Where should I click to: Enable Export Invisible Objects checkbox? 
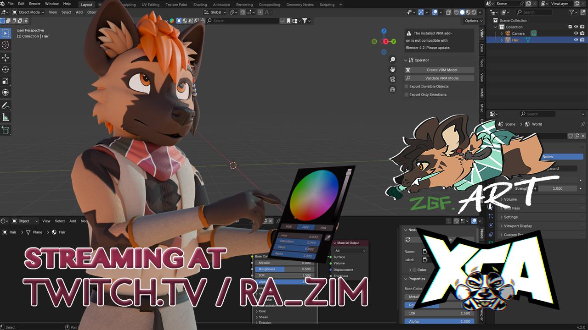[x=407, y=86]
